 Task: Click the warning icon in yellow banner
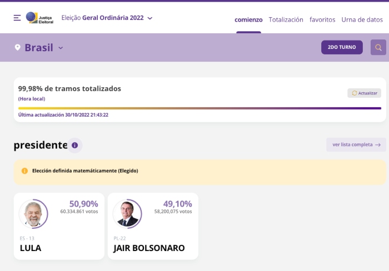point(24,171)
